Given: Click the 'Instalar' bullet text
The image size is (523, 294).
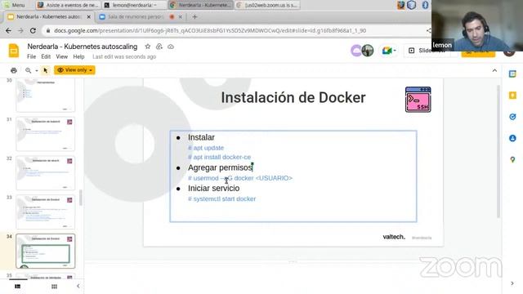Looking at the screenshot, I should point(201,137).
